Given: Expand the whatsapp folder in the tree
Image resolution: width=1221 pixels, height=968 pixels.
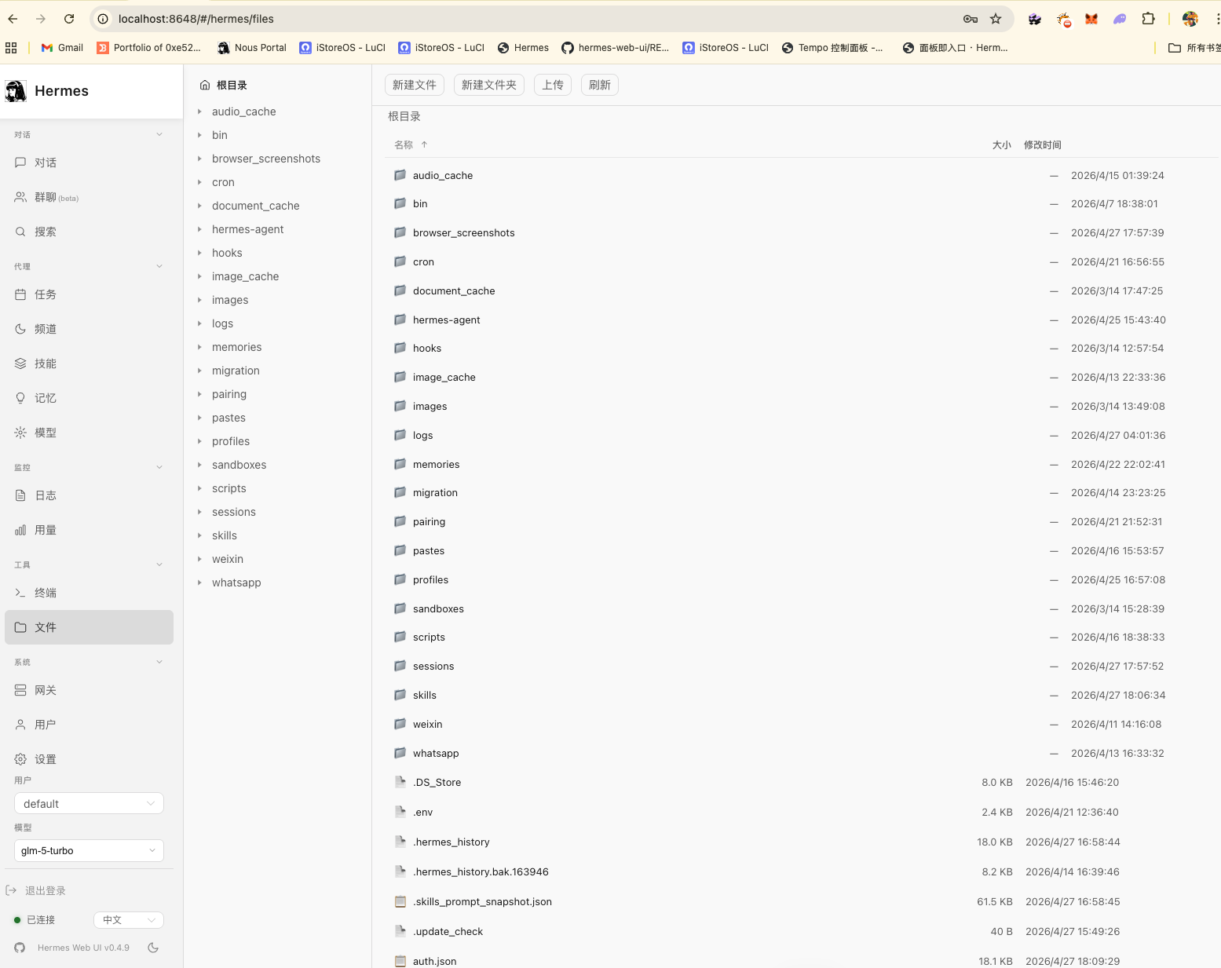Looking at the screenshot, I should tap(200, 583).
